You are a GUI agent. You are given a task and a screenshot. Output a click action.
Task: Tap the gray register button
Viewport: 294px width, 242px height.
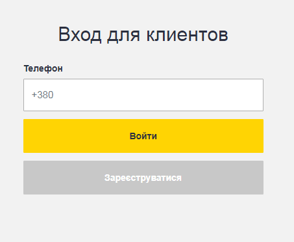coord(143,178)
